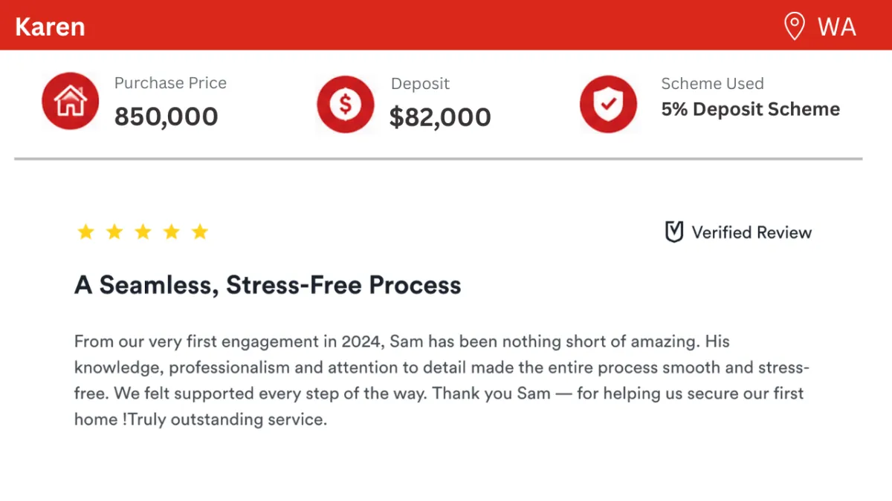Image resolution: width=892 pixels, height=501 pixels.
Task: Click the Verified Review text
Action: (752, 232)
